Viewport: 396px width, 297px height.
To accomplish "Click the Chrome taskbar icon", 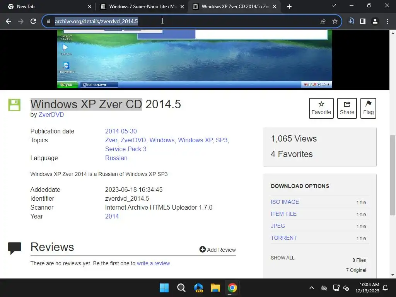I will click(232, 288).
